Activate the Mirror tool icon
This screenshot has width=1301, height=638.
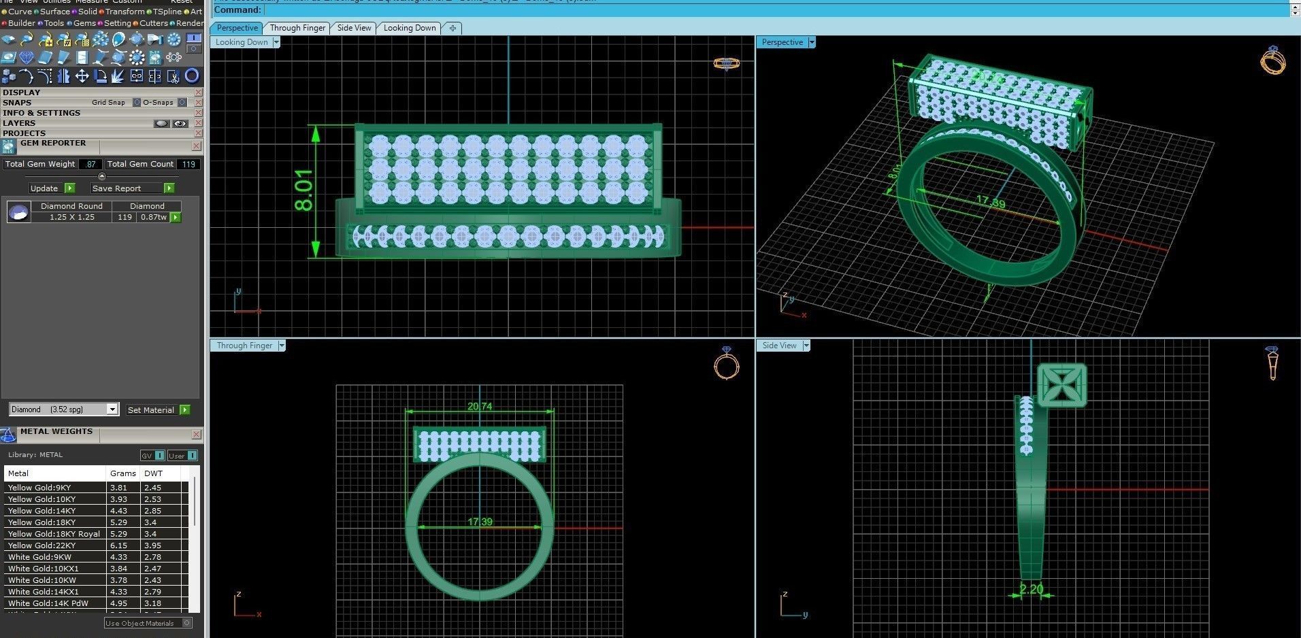63,75
